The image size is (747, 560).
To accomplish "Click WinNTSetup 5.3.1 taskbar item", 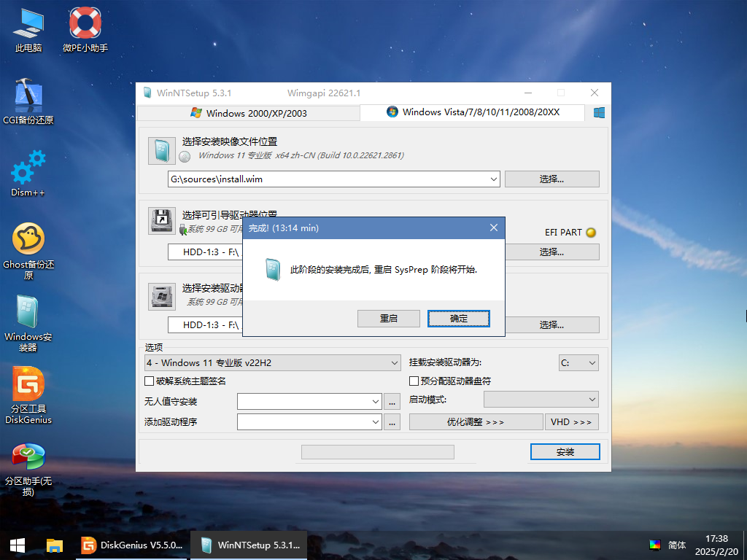I will point(249,545).
